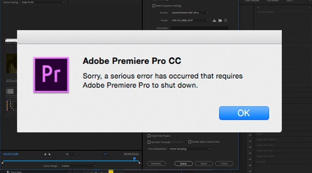Screen dimensions: 312x173
Task: Click the Import Preset icon
Action: (x=220, y=20)
